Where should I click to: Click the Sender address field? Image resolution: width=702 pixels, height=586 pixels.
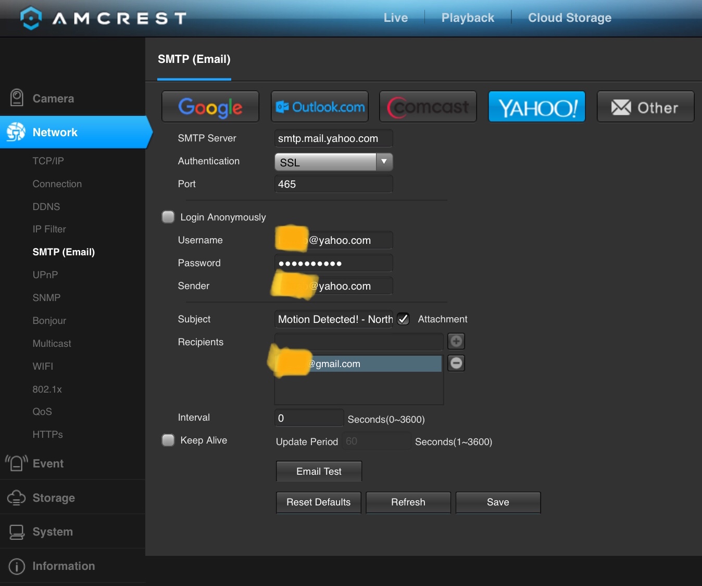[333, 286]
